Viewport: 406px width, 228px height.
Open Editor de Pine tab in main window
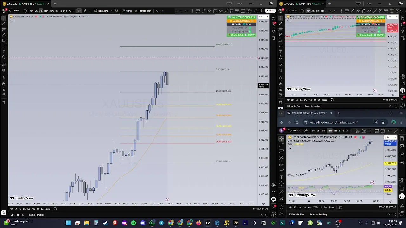17,215
